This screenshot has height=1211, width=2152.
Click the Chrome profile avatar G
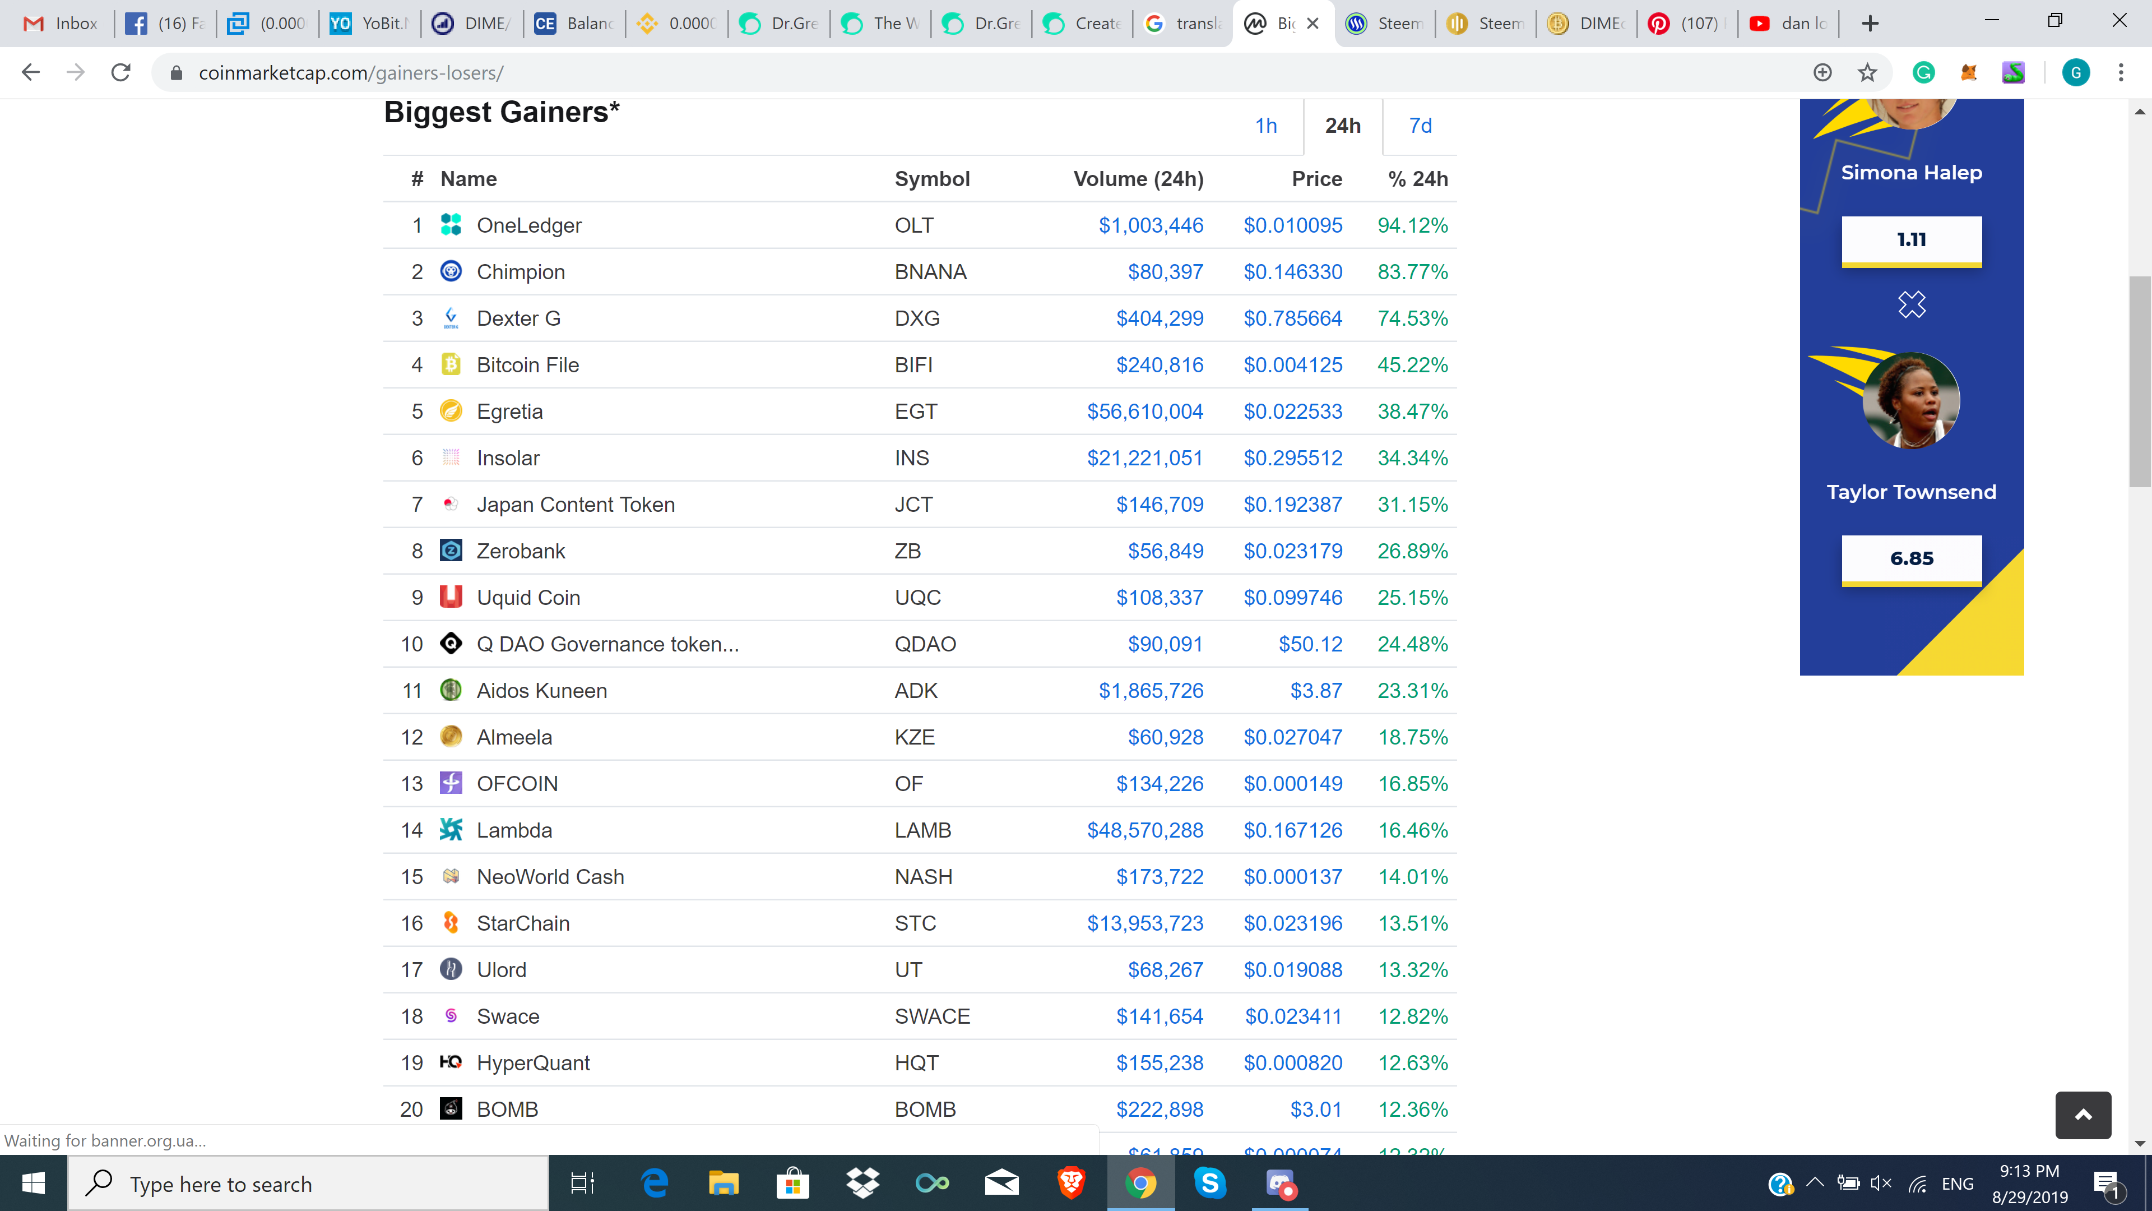click(2075, 73)
